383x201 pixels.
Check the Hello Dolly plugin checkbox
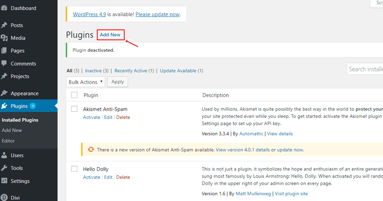pyautogui.click(x=74, y=169)
